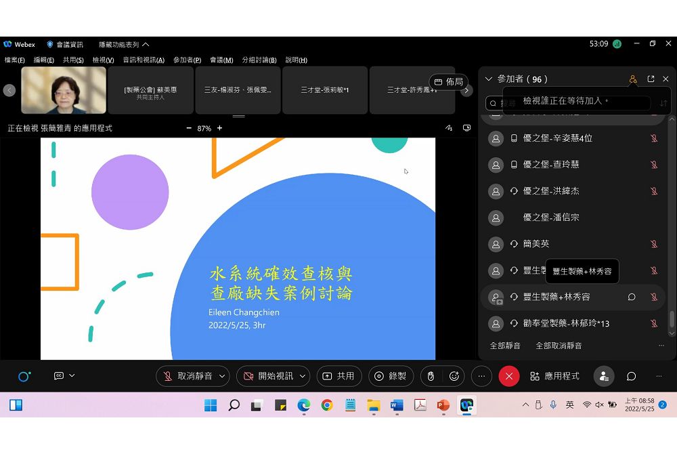Start recording with 錄製 button
677x454 pixels.
pyautogui.click(x=391, y=376)
